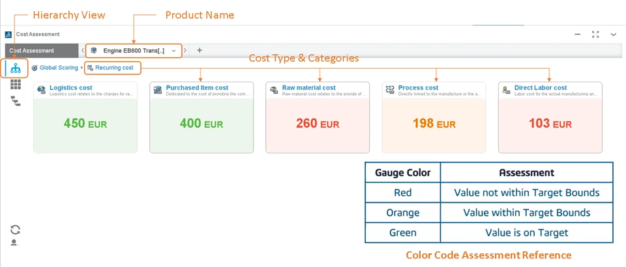
Task: Open the tree structure view icon
Action: (x=16, y=101)
